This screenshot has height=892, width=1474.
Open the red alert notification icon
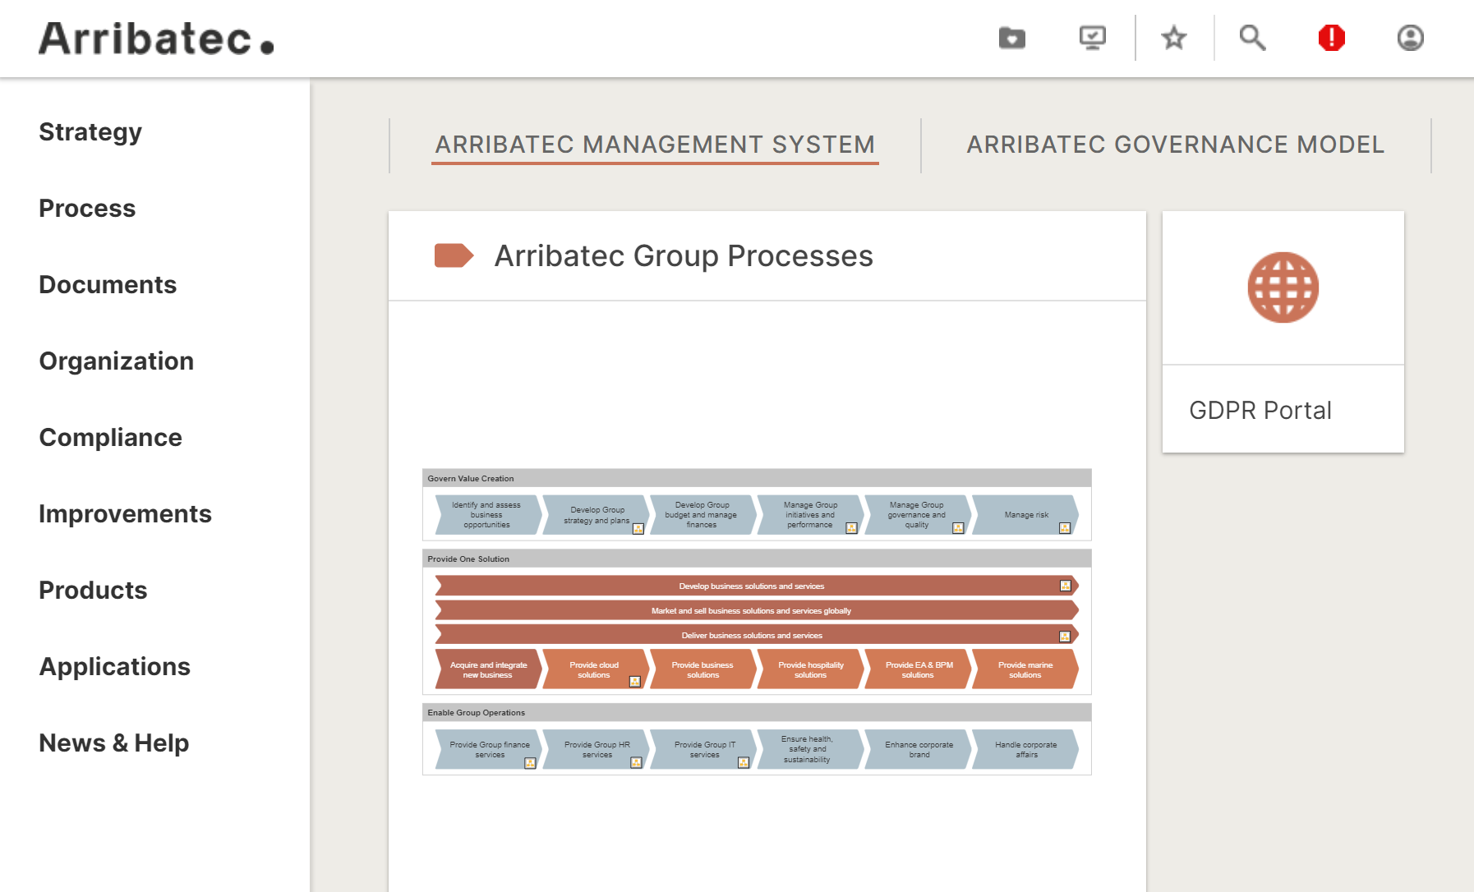(x=1330, y=38)
